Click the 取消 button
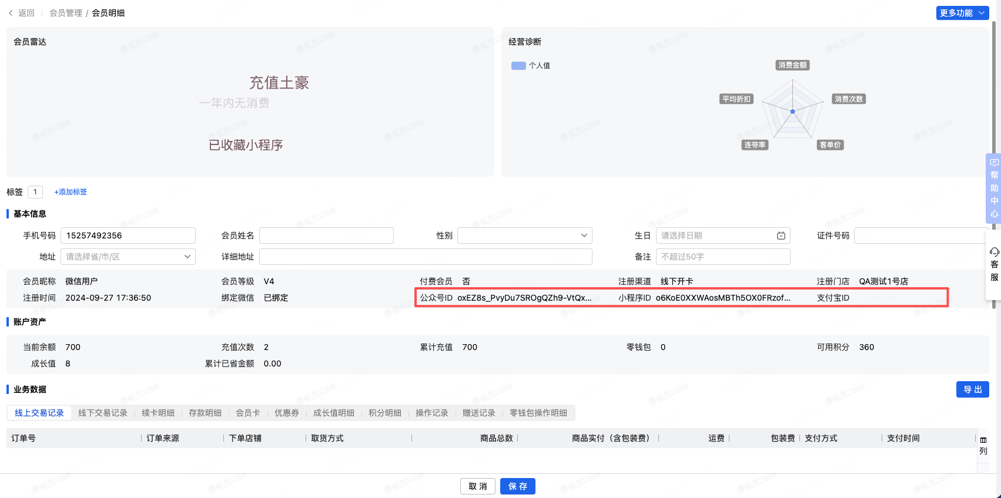1001x498 pixels. click(478, 486)
